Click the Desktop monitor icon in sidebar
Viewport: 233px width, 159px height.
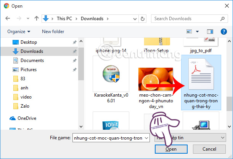tap(16, 42)
